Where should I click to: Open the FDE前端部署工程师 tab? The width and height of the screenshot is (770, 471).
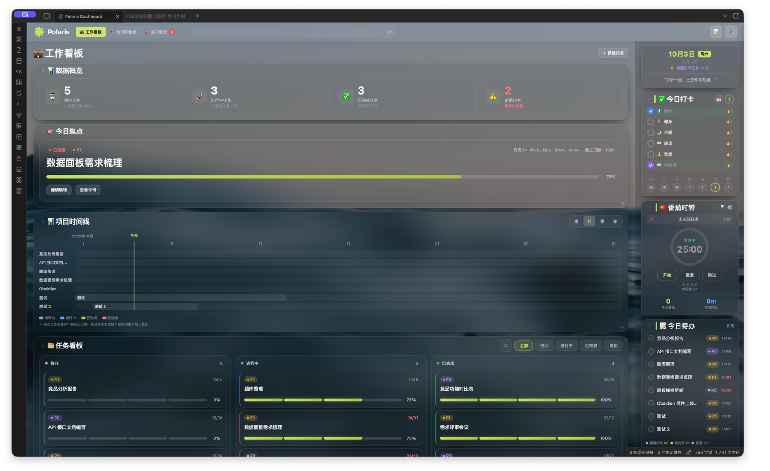point(155,17)
